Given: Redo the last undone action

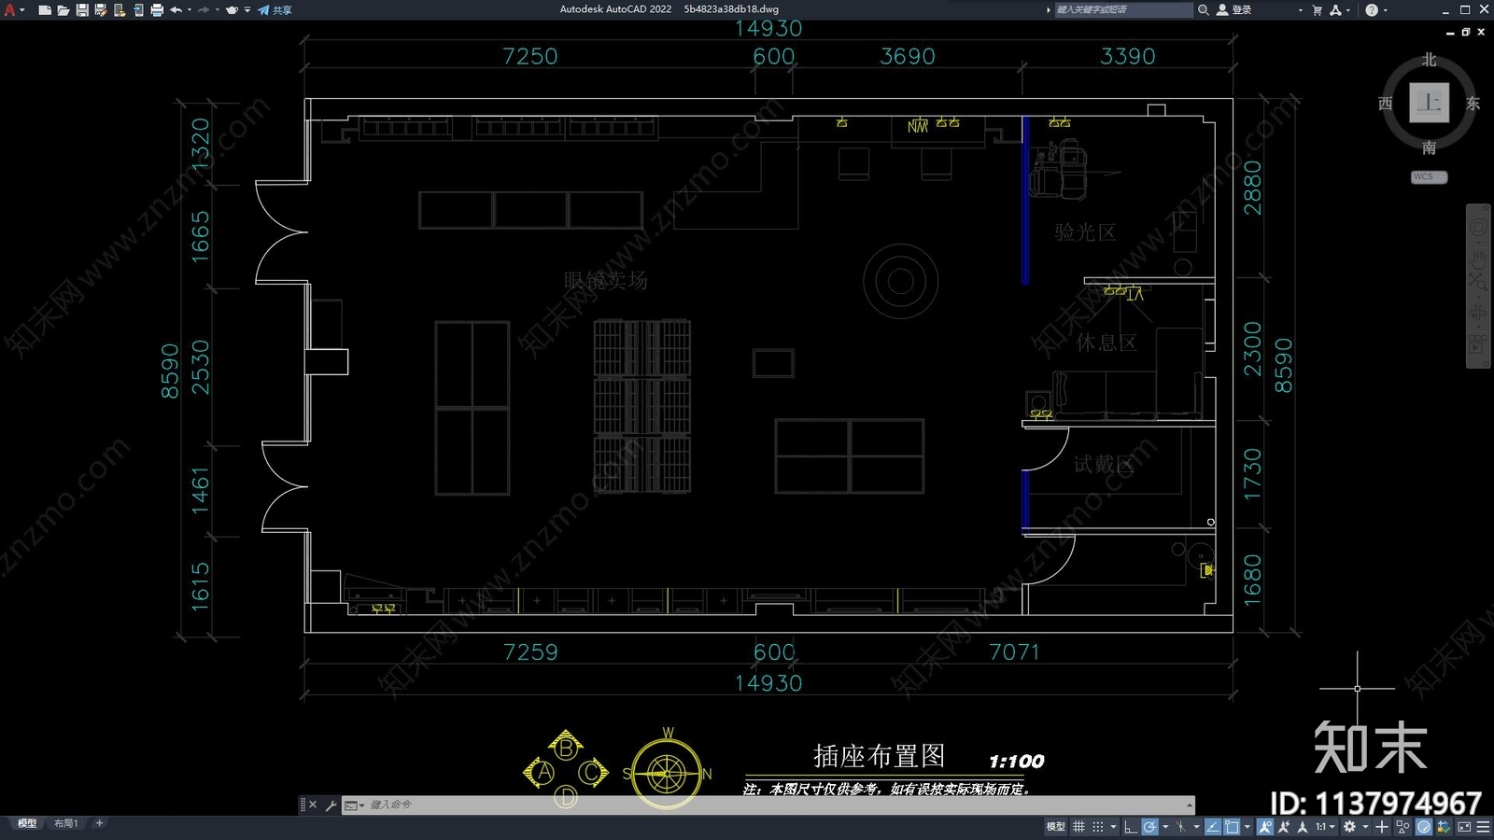Looking at the screenshot, I should [x=204, y=10].
